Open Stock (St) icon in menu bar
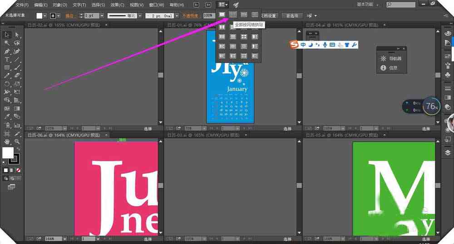Screen dimensions: 454x244 pos(208,5)
